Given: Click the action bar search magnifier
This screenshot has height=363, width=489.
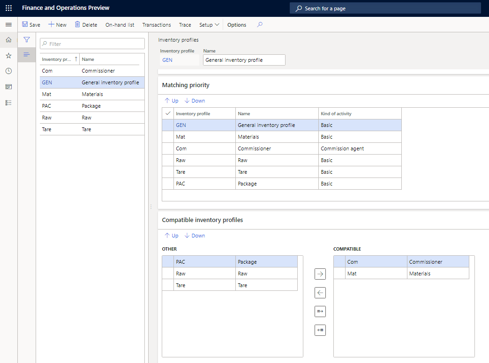Looking at the screenshot, I should coord(260,25).
